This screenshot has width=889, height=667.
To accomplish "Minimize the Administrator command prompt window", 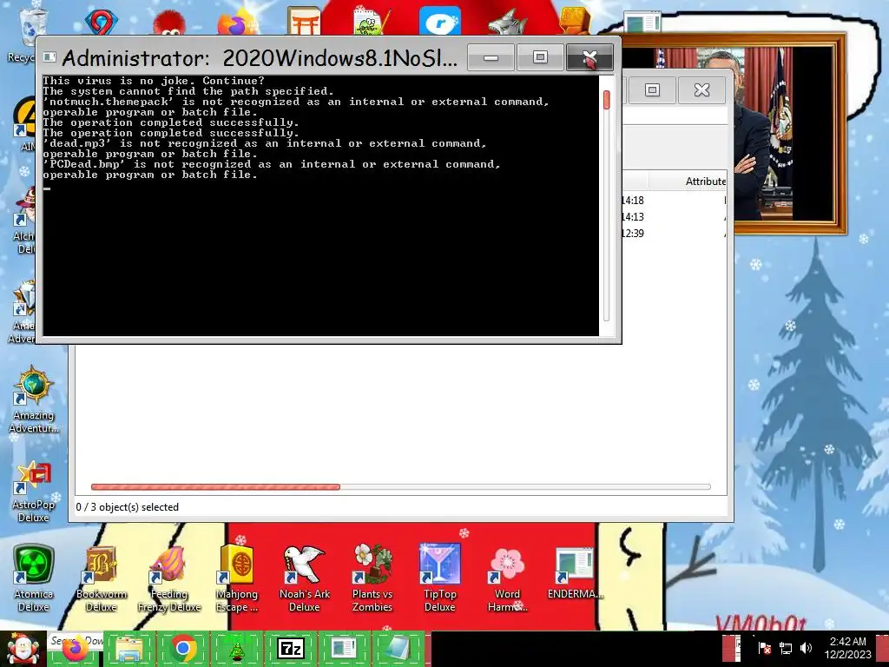I will [x=491, y=57].
